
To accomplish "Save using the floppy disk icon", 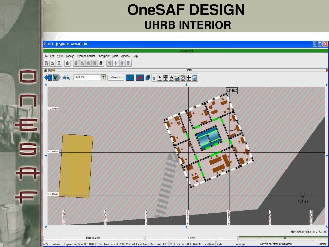I will click(59, 63).
